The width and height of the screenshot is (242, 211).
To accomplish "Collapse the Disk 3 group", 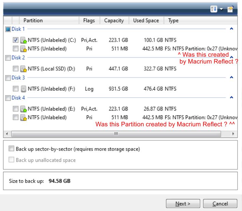I will [231, 77].
